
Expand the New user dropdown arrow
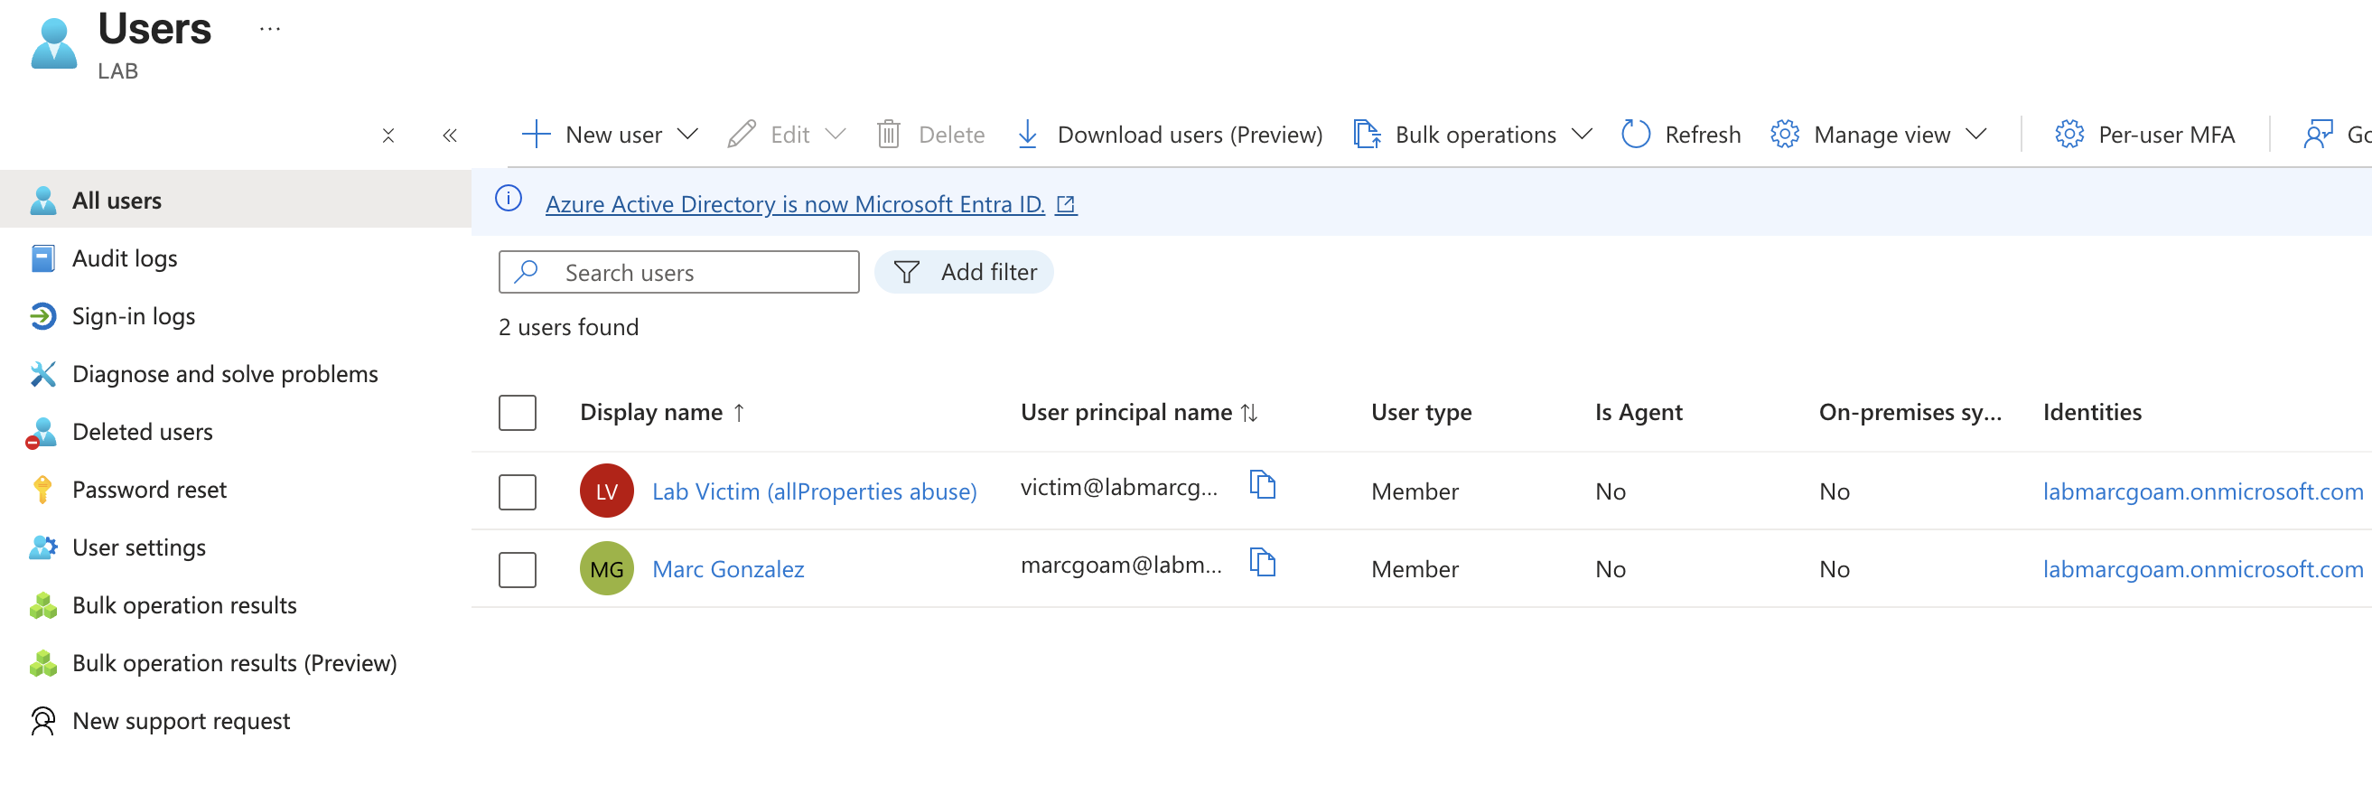point(687,135)
